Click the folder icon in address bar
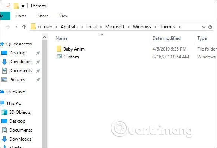217x148 pixels. [33, 26]
